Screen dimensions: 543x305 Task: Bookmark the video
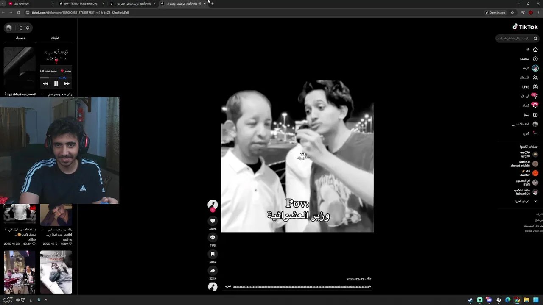click(x=213, y=254)
